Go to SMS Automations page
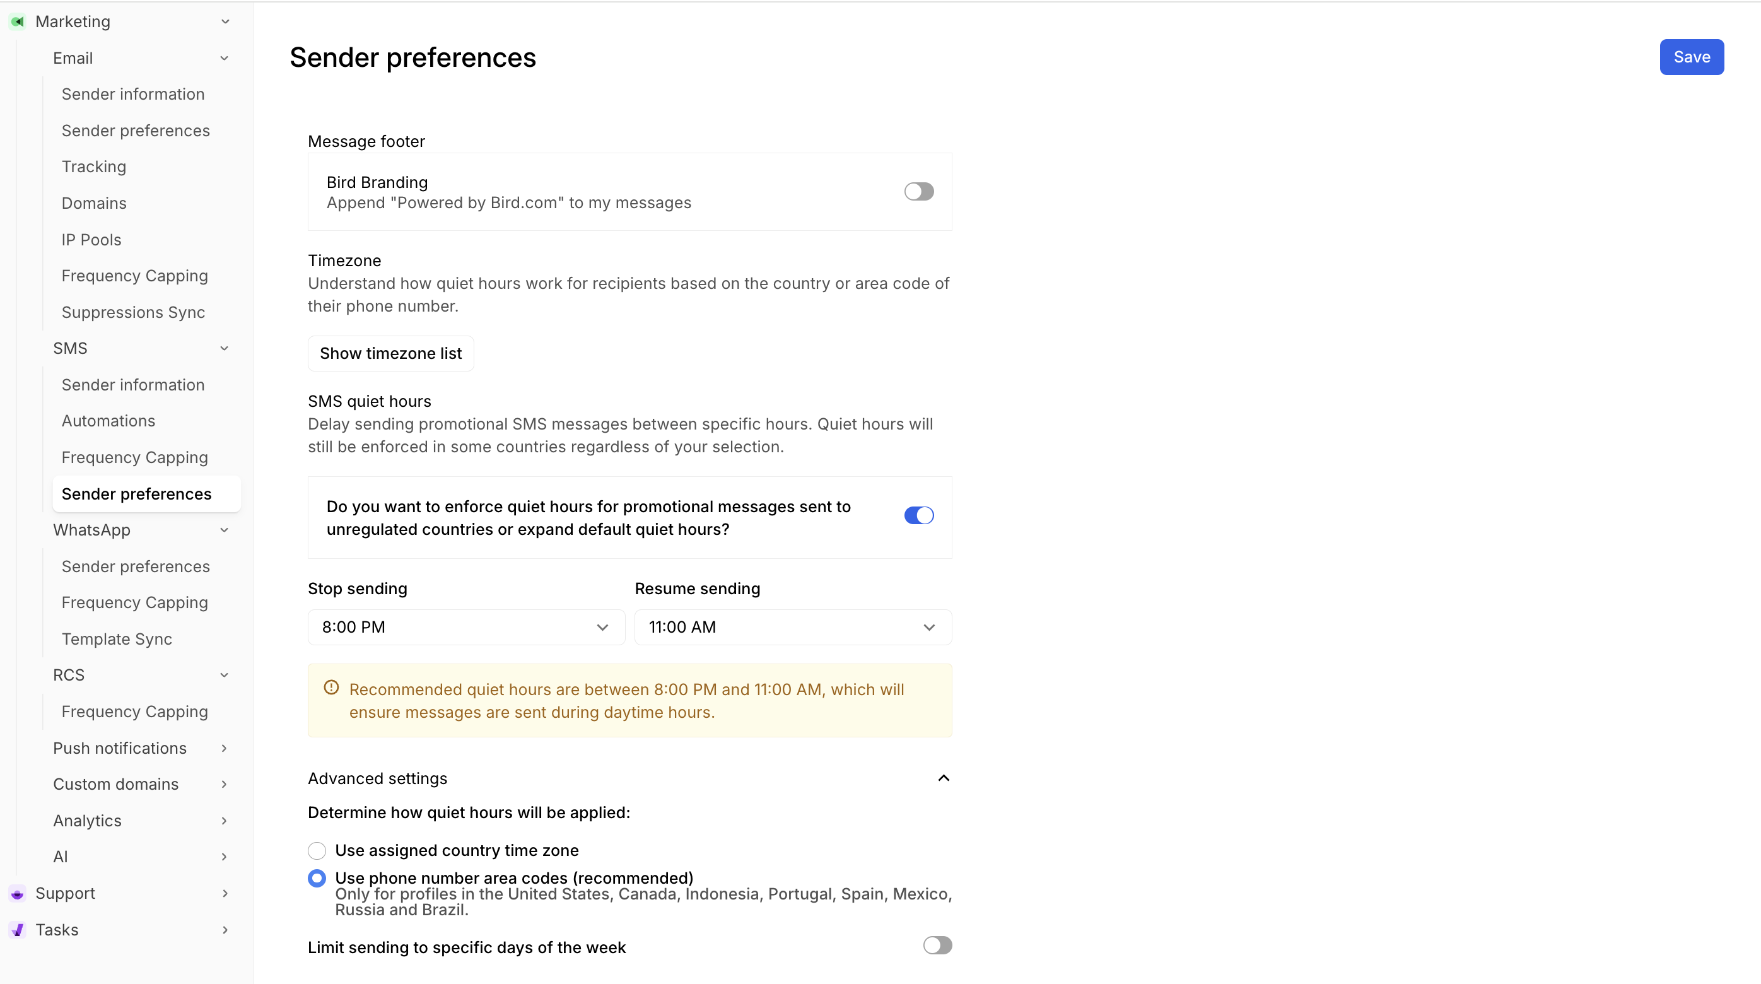This screenshot has width=1761, height=984. point(108,421)
